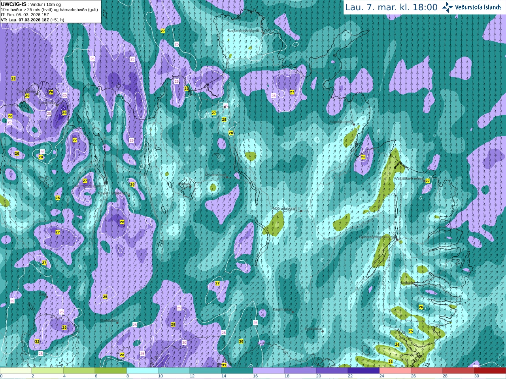Click the Sáta station label
Screen dimensions: 506x379
(x=42, y=294)
